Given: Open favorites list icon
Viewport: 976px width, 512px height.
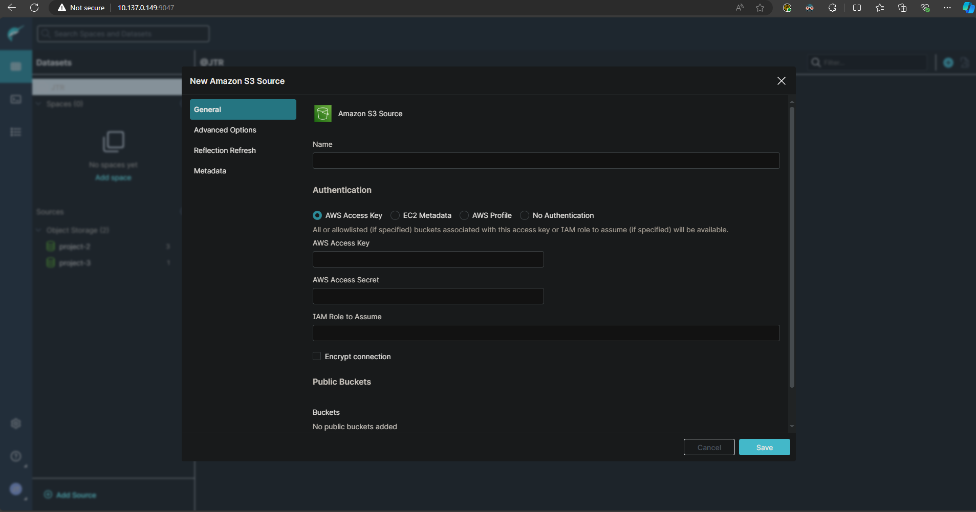Looking at the screenshot, I should [880, 8].
